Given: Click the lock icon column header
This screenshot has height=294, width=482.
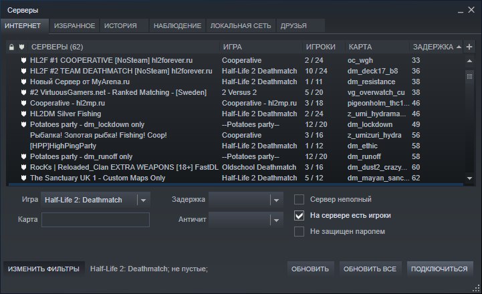Looking at the screenshot, I should coord(11,47).
